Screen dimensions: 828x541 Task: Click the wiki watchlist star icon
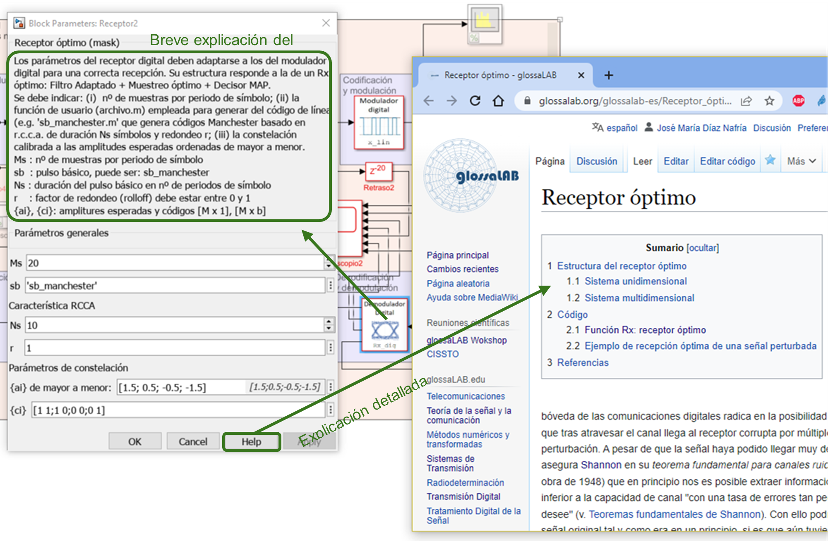tap(770, 160)
